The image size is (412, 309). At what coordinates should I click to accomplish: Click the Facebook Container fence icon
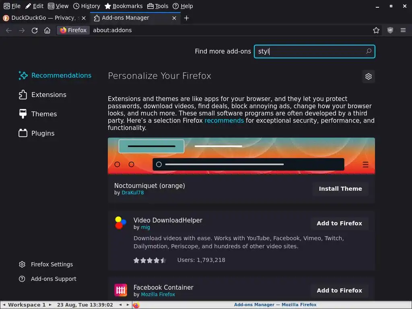pyautogui.click(x=121, y=290)
